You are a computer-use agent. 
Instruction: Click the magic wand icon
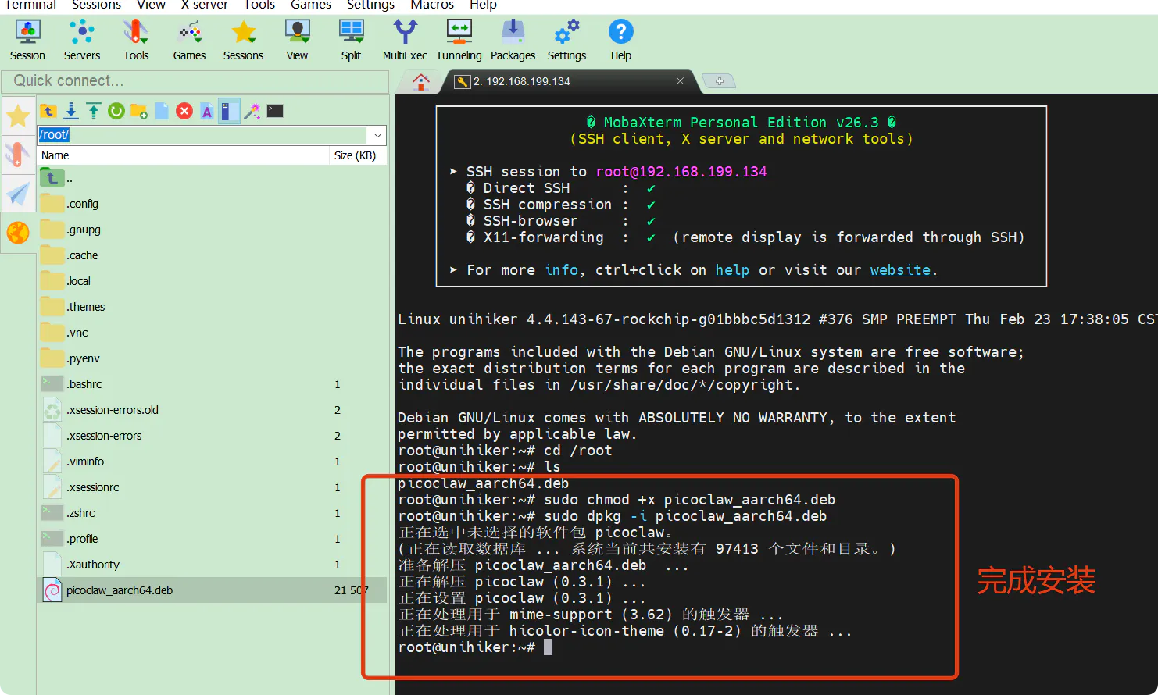[x=252, y=111]
